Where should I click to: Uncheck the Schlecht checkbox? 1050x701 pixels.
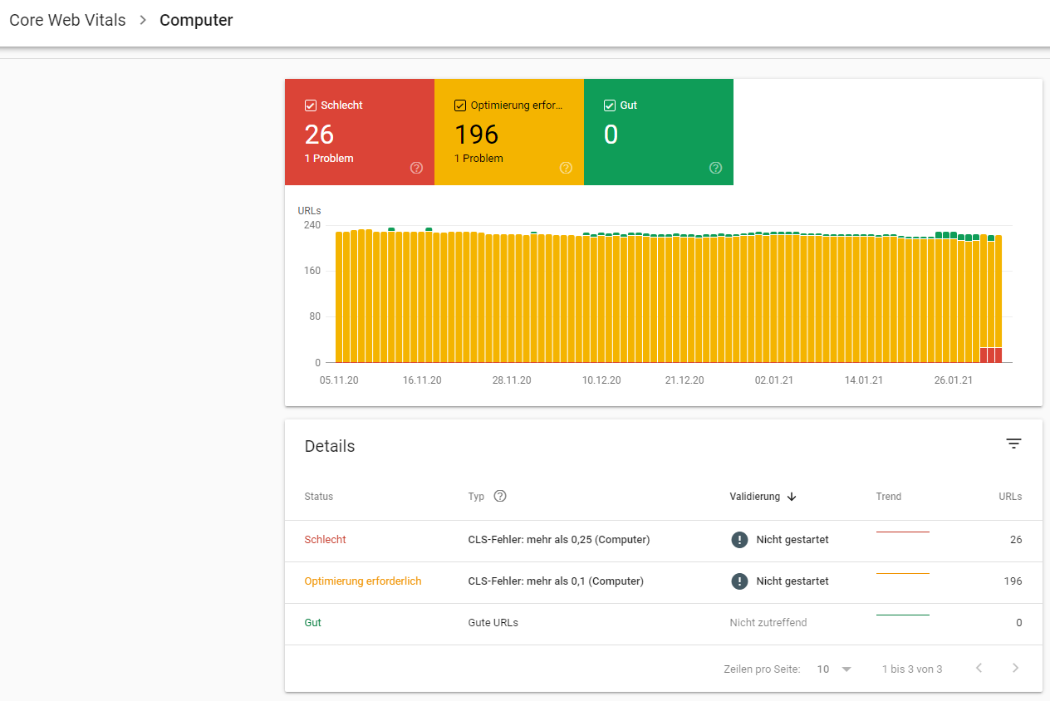pos(311,105)
